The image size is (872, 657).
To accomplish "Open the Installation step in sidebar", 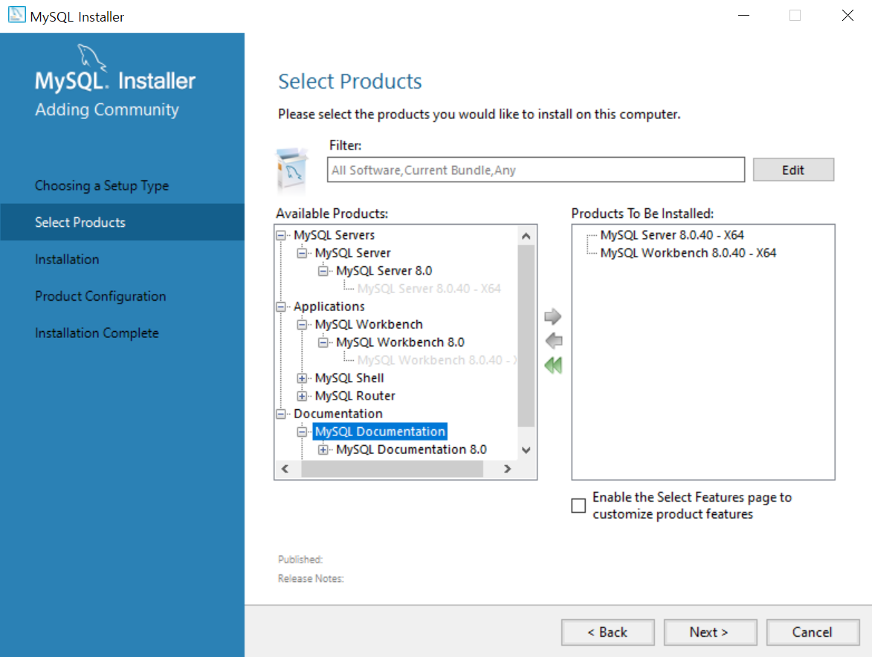I will pos(67,260).
